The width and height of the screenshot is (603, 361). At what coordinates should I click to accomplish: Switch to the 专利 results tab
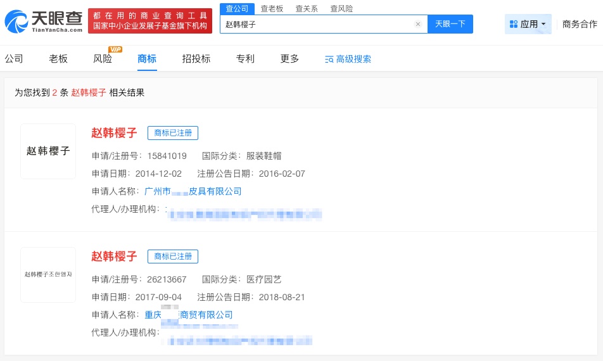click(245, 59)
